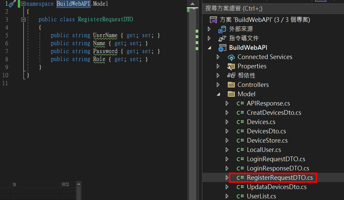Open CreatDevicesDto.cs file
344x200 pixels.
pos(274,113)
